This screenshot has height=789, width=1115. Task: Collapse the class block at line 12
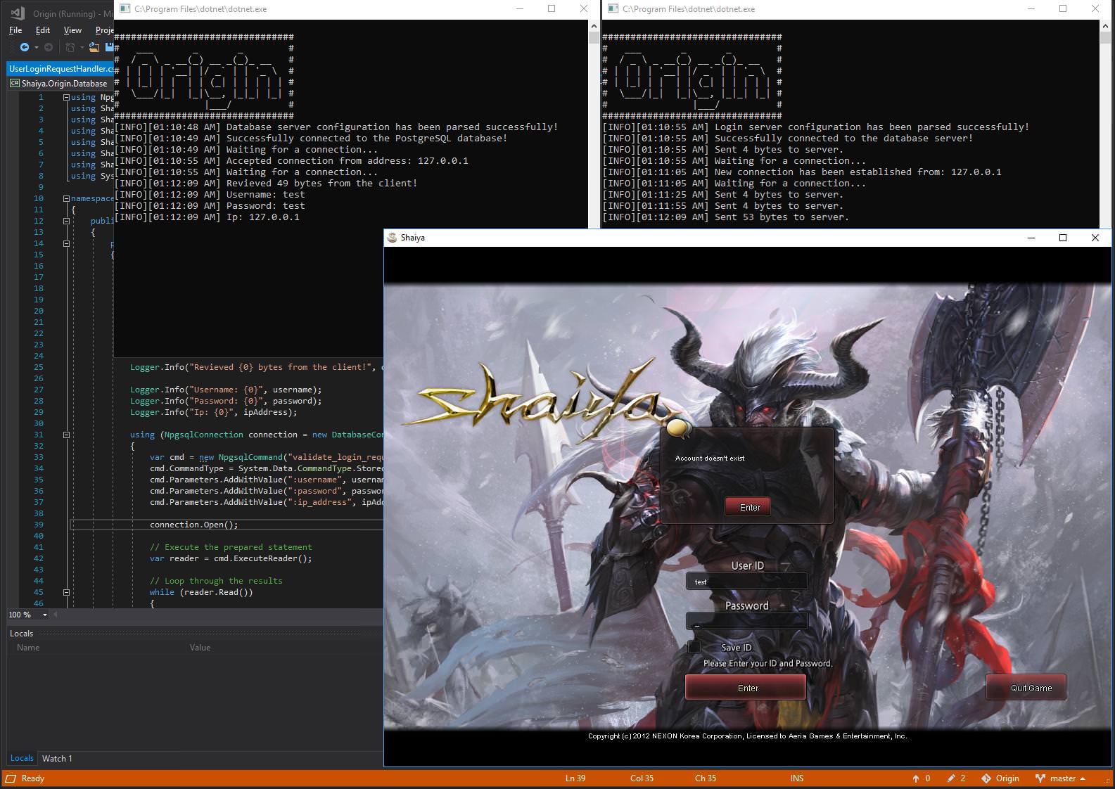[66, 221]
